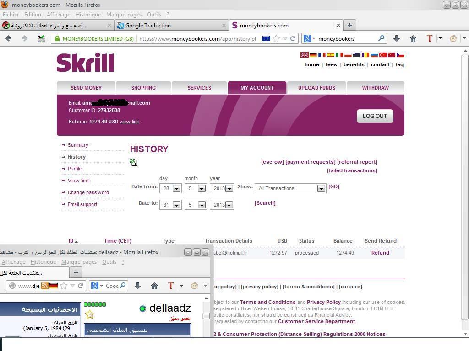This screenshot has width=469, height=351.
Task: Select the French flag language
Action: pyautogui.click(x=322, y=55)
